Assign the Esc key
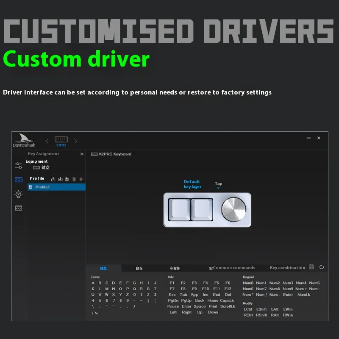The height and width of the screenshot is (339, 339). click(172, 295)
